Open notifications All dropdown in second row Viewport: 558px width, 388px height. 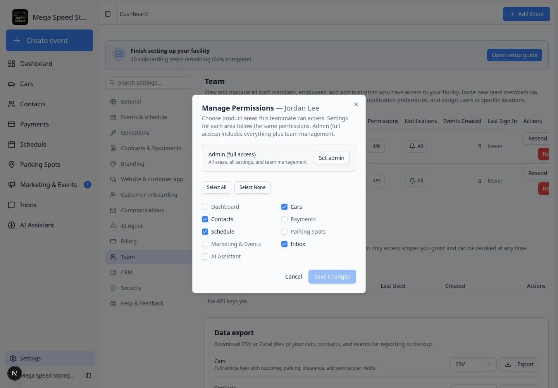point(416,181)
